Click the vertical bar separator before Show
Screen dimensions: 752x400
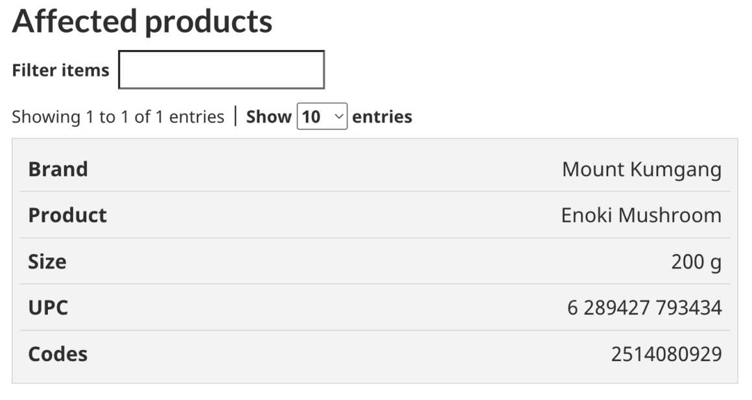[235, 117]
